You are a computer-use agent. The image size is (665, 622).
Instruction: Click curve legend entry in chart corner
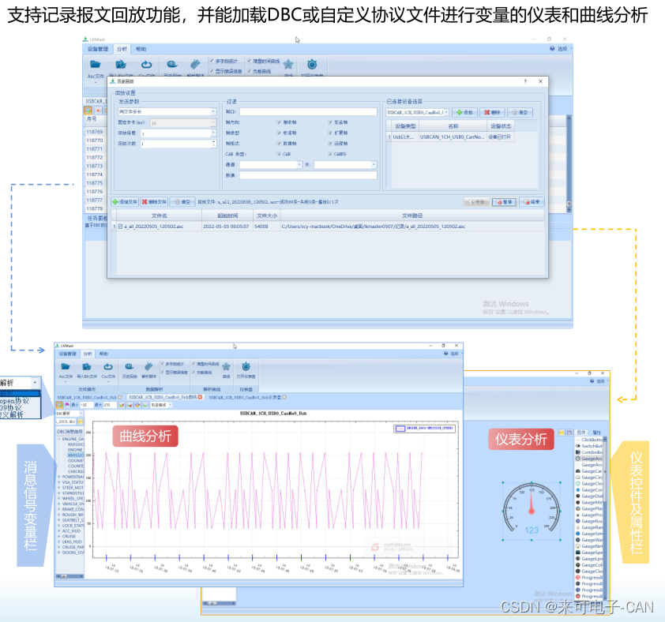(x=425, y=429)
